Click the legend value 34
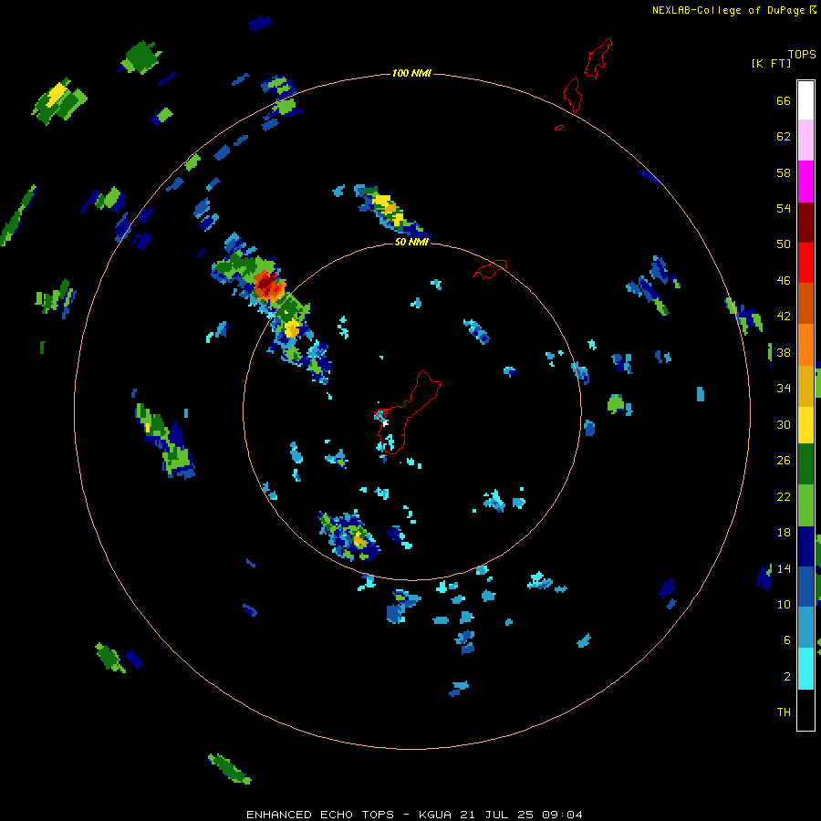The image size is (821, 821). coord(784,389)
